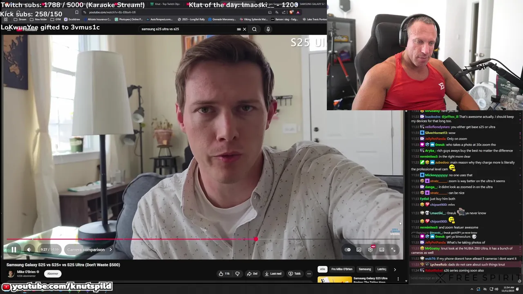Dislike the video with thumbs-down
This screenshot has width=523, height=294.
[x=237, y=274]
